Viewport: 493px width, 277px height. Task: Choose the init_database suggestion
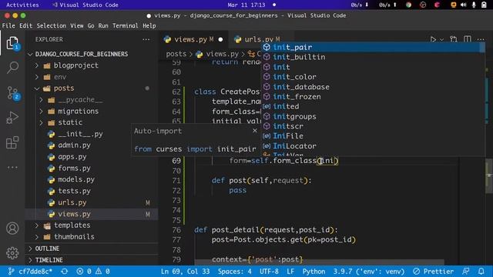[373, 87]
